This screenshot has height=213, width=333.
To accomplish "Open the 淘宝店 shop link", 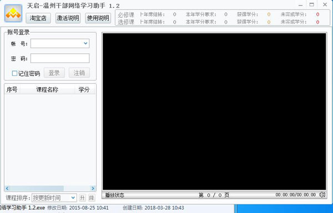I will [38, 18].
